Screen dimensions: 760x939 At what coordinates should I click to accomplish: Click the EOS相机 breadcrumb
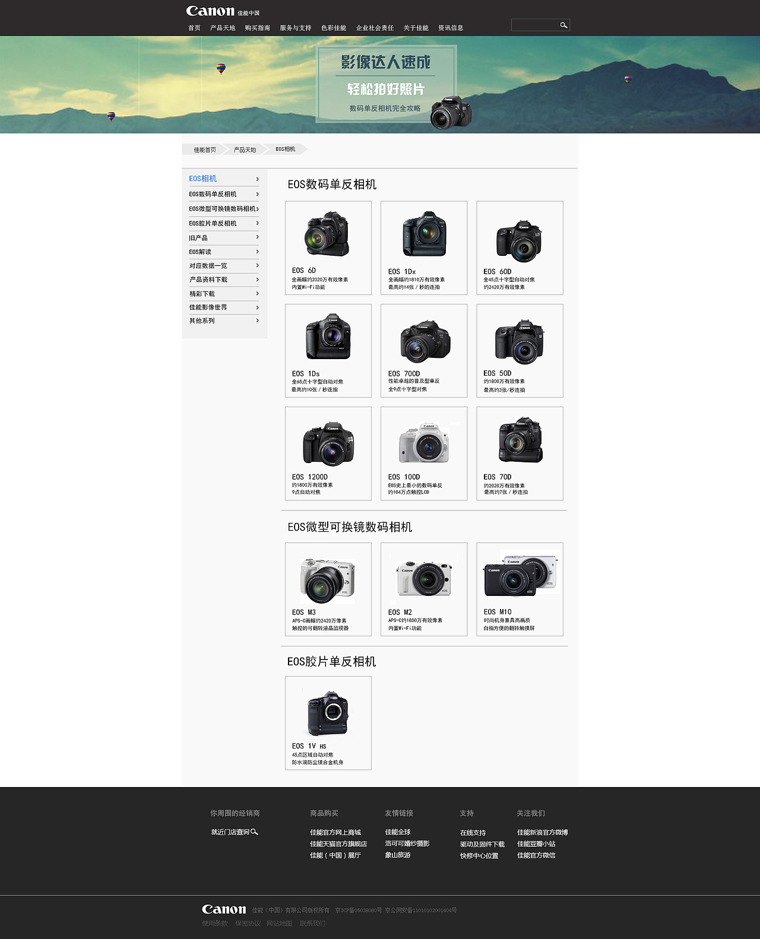point(286,149)
